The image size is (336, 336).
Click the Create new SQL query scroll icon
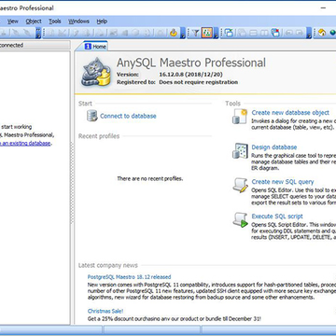(240, 186)
